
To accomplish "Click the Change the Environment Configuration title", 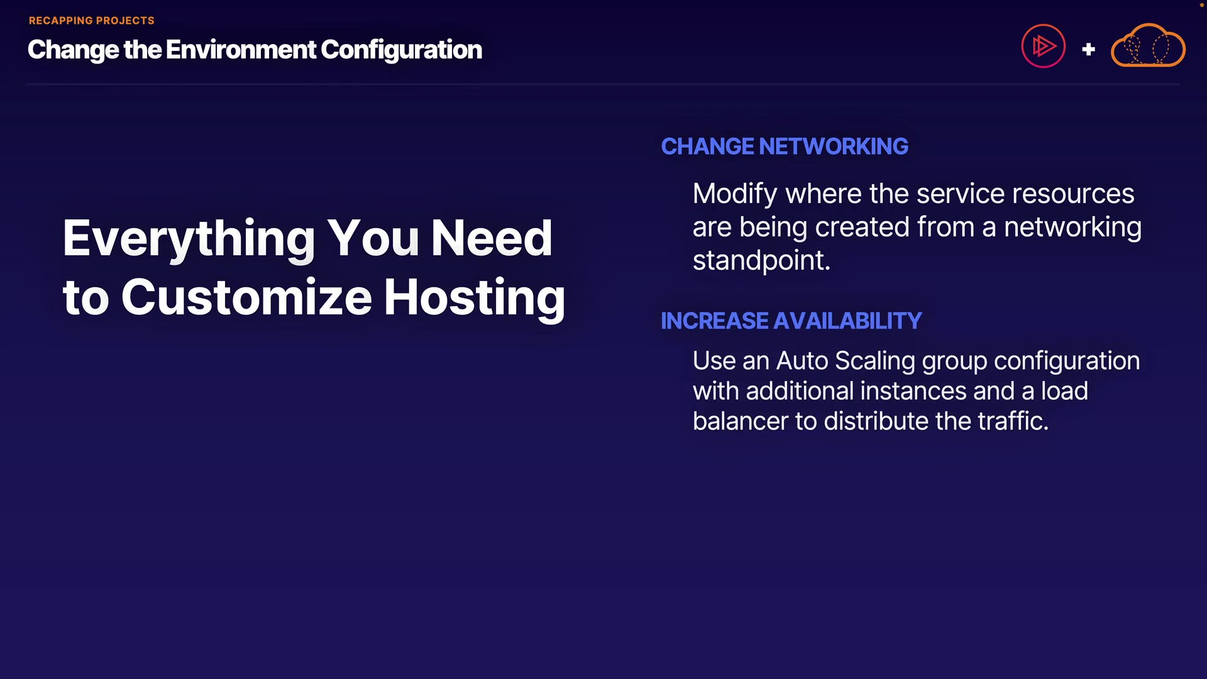I will 255,50.
